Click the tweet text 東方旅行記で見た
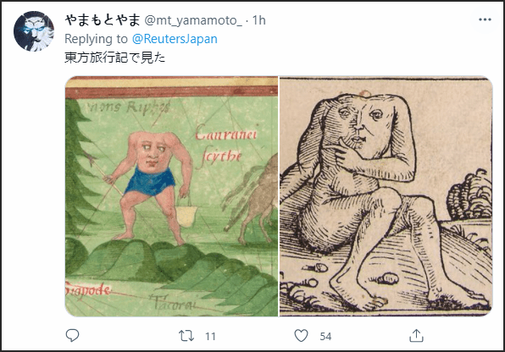 point(115,58)
